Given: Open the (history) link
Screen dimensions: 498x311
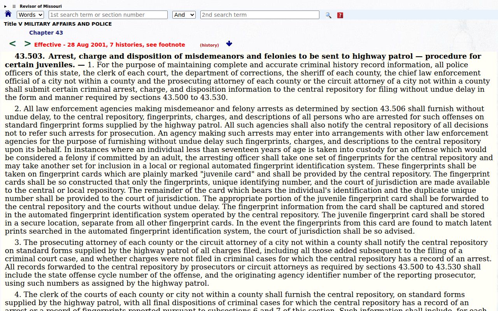Looking at the screenshot, I should 209,45.
